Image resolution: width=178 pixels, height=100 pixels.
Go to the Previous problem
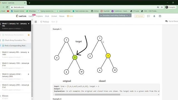click(x=45, y=22)
